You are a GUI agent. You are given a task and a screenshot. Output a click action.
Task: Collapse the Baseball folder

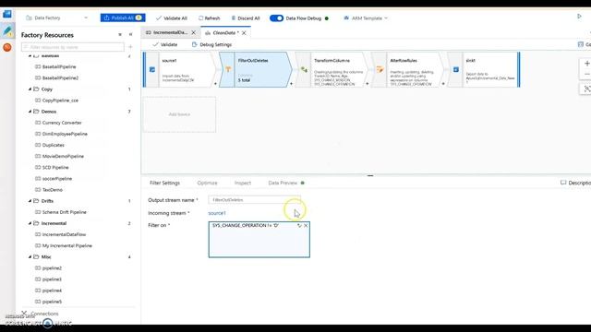(x=30, y=55)
